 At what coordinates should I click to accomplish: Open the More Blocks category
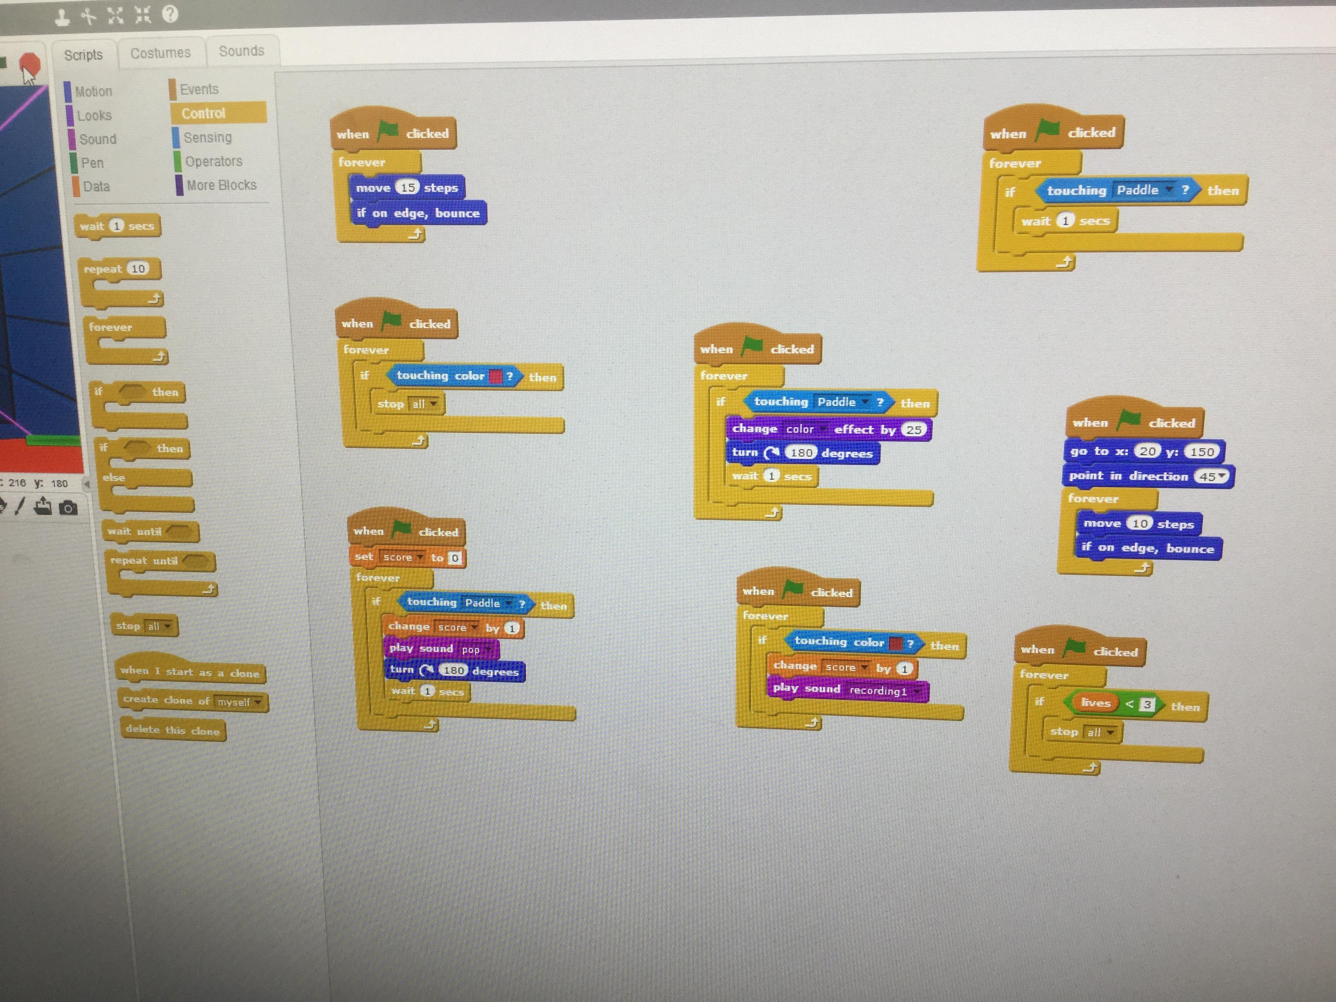click(x=221, y=185)
